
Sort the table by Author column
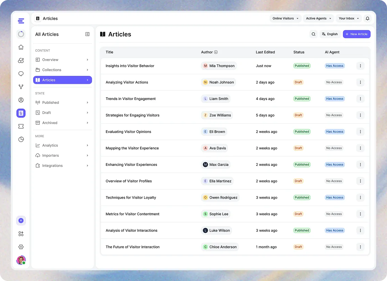(209, 52)
